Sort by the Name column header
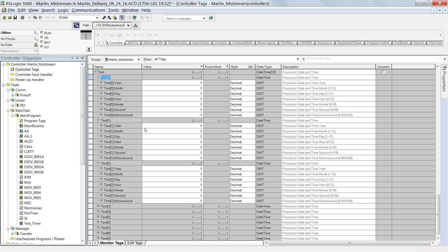The image size is (448, 252). tap(118, 67)
